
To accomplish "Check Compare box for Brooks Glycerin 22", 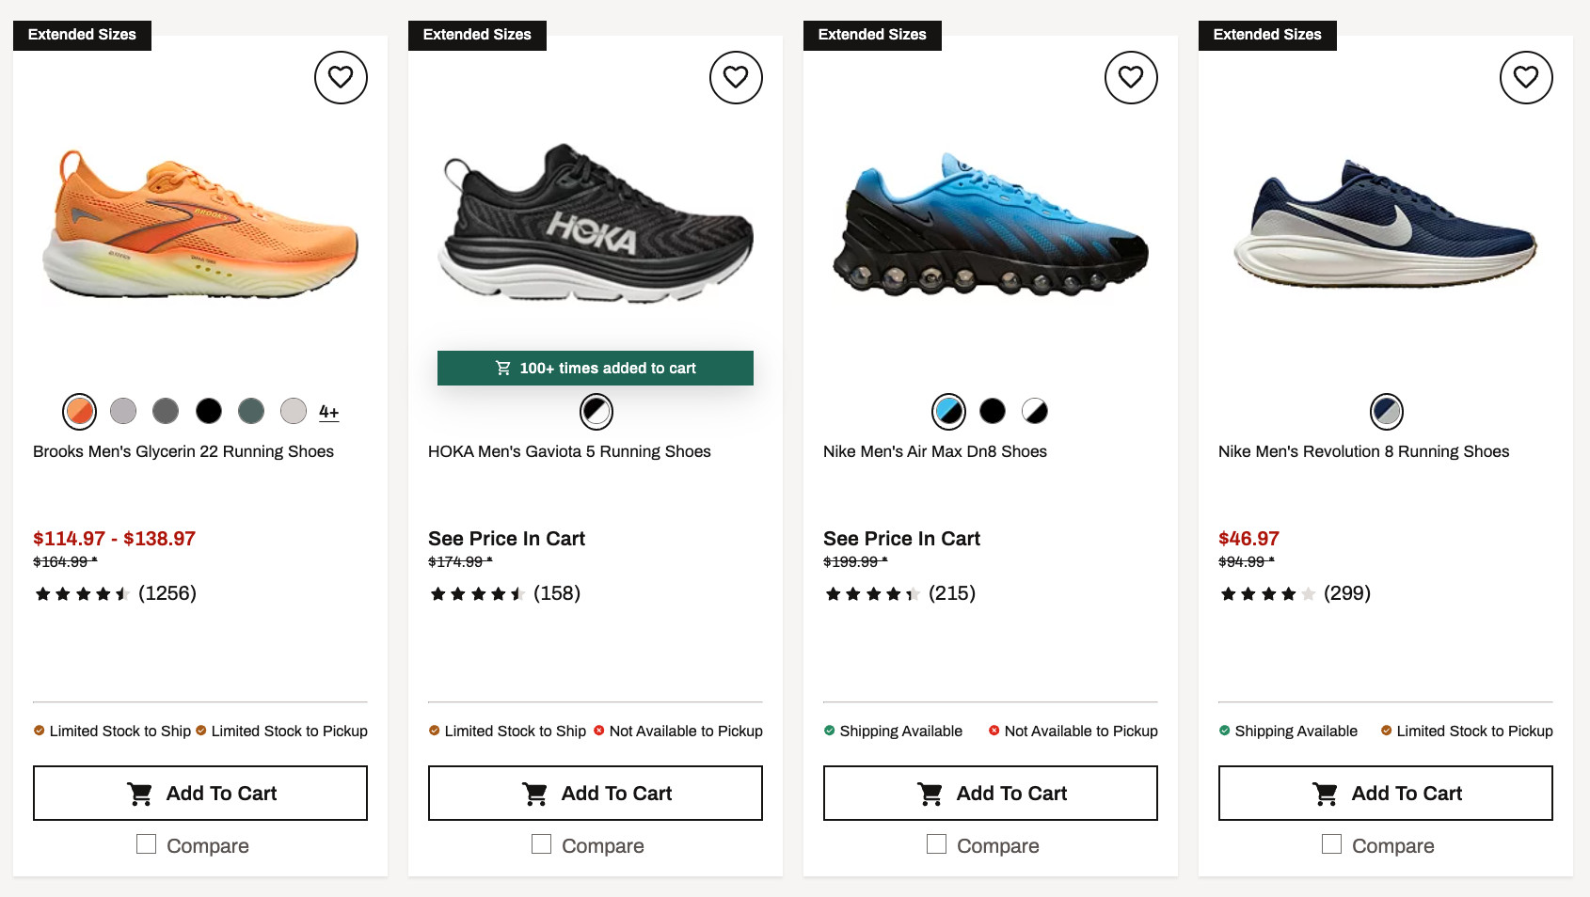I will 147,844.
